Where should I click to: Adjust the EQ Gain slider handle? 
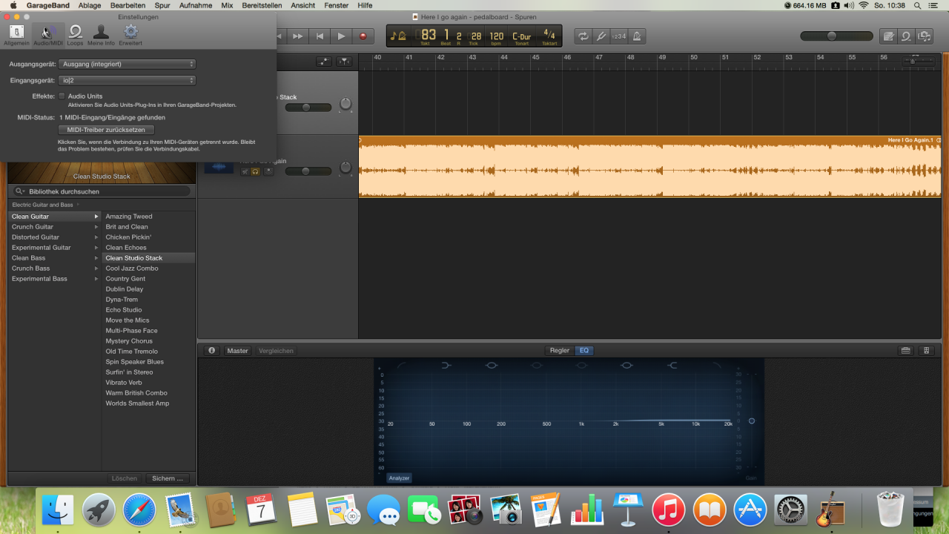(x=751, y=421)
